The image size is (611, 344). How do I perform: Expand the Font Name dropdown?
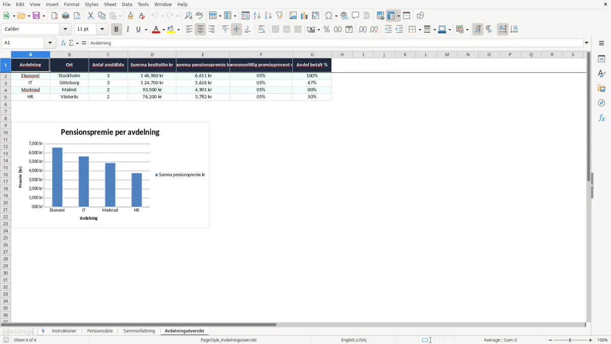tap(65, 30)
